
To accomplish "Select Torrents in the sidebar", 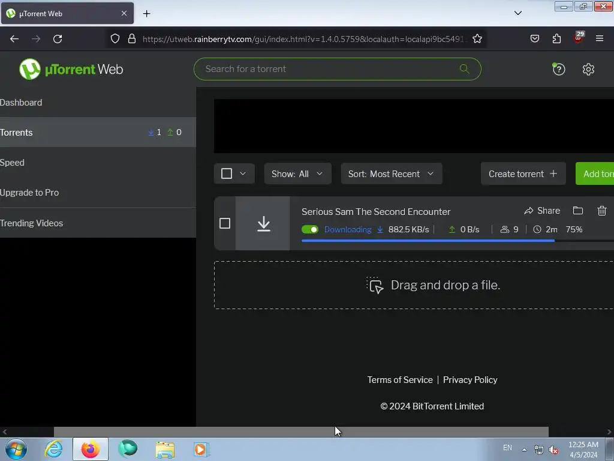I will [x=98, y=133].
